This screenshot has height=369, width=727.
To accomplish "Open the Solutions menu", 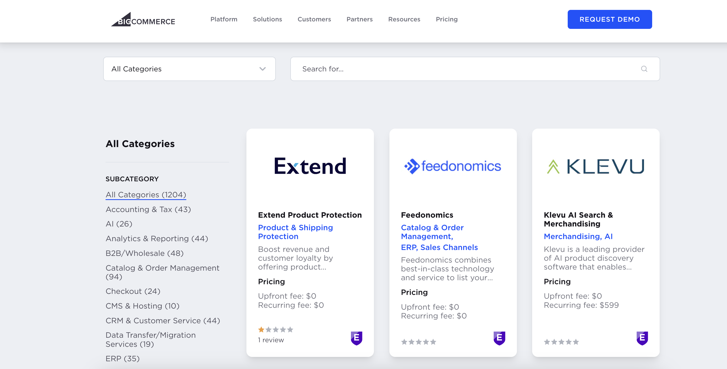I will point(267,19).
